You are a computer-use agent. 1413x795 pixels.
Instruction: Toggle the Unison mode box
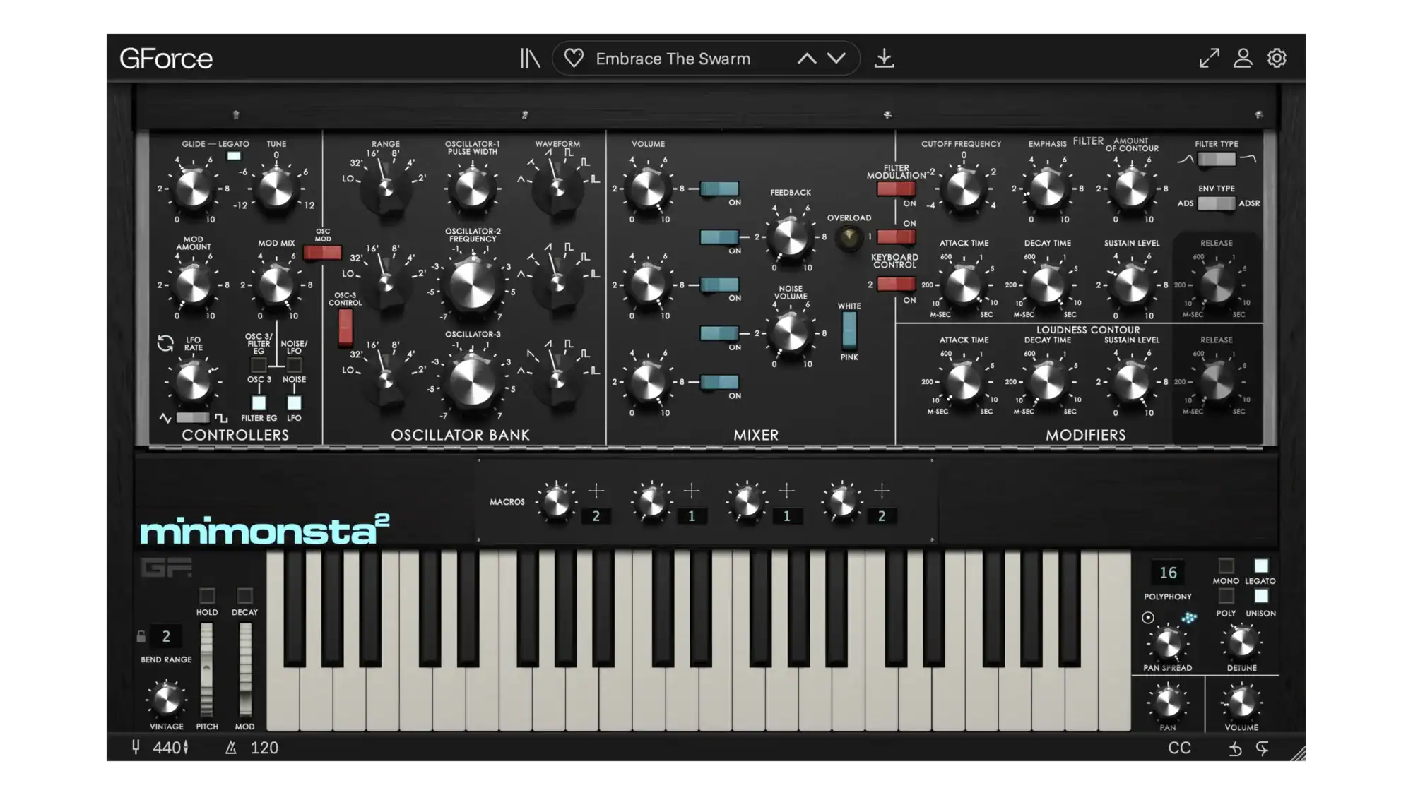click(x=1261, y=596)
